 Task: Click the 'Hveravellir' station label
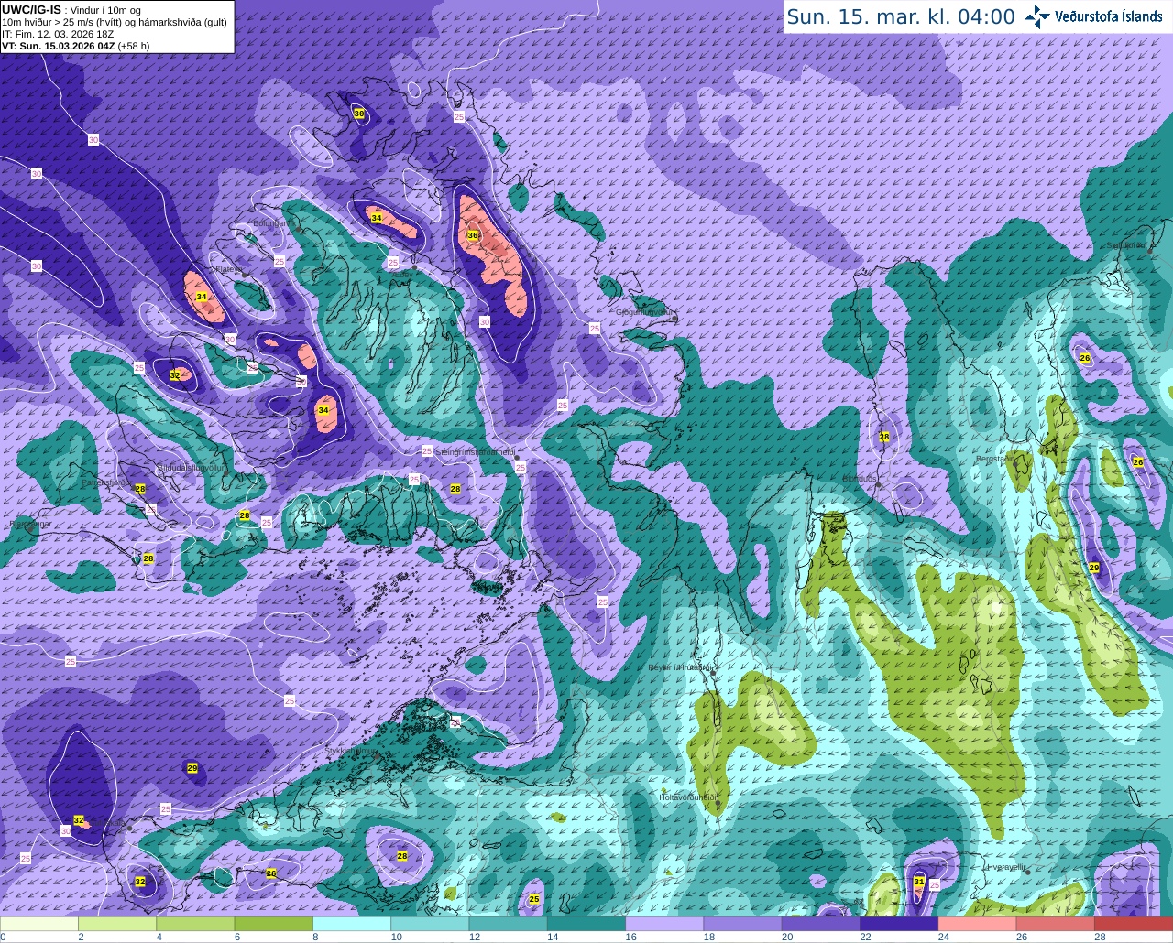(x=1005, y=866)
